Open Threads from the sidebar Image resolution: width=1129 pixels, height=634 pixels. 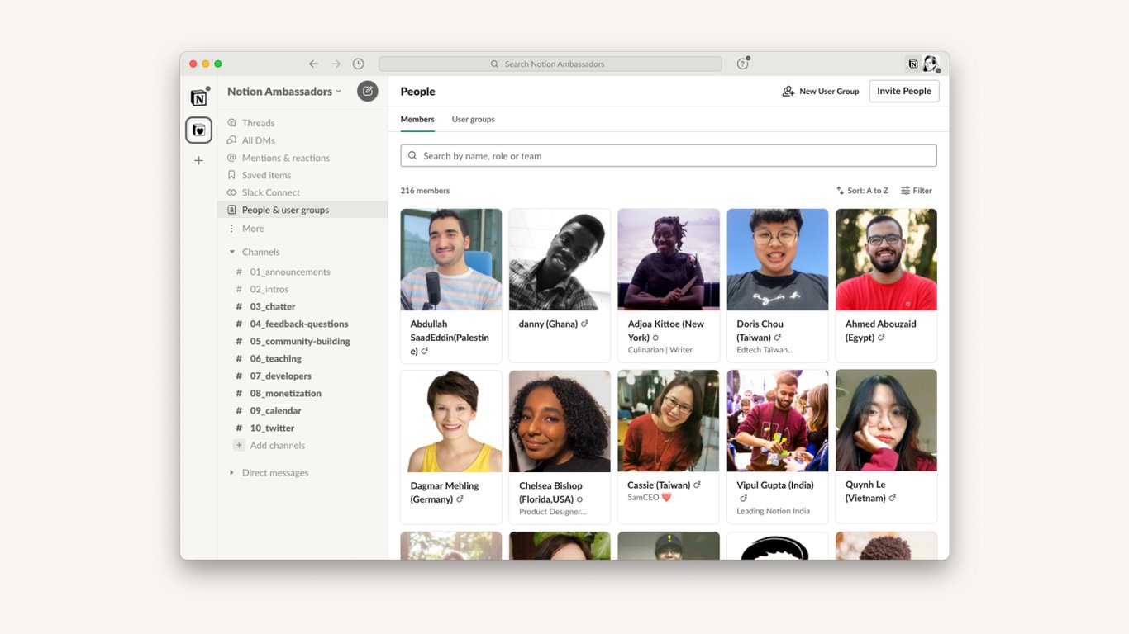(x=259, y=122)
